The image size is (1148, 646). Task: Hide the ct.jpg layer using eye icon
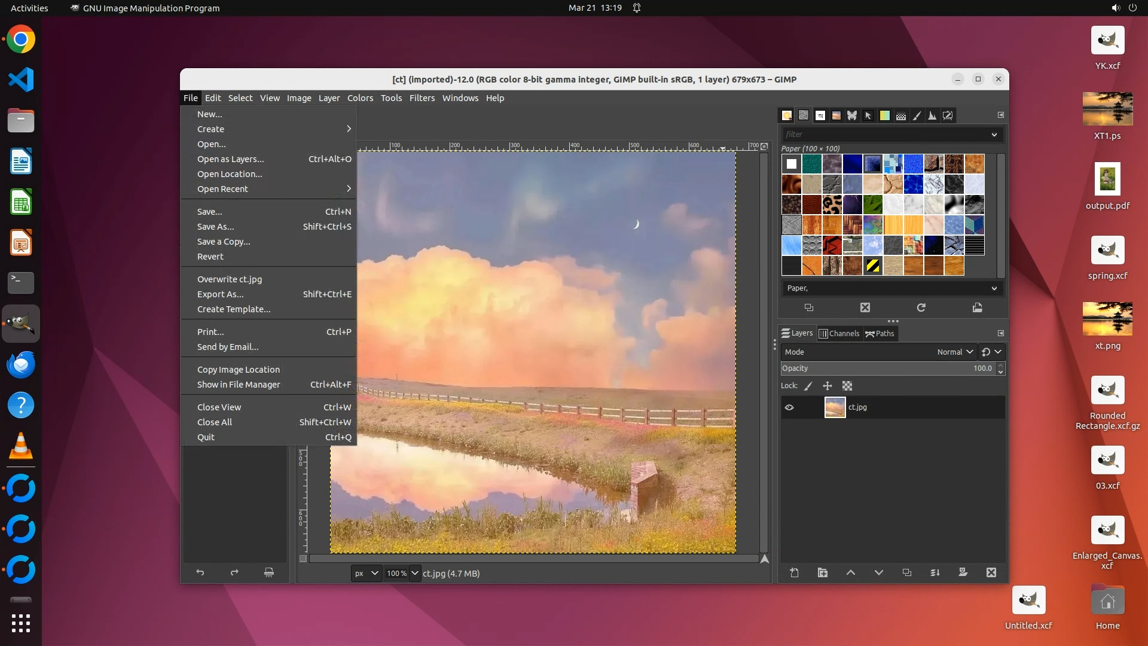(789, 407)
